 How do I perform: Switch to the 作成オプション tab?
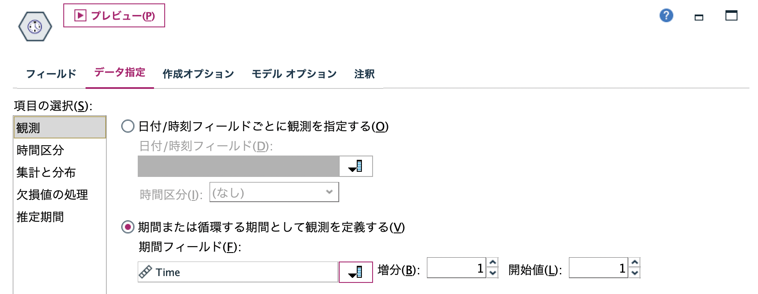pos(198,73)
